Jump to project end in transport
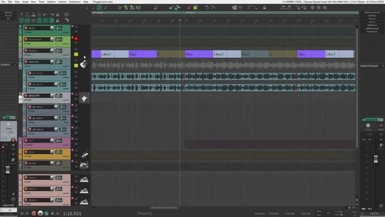 click(x=27, y=213)
